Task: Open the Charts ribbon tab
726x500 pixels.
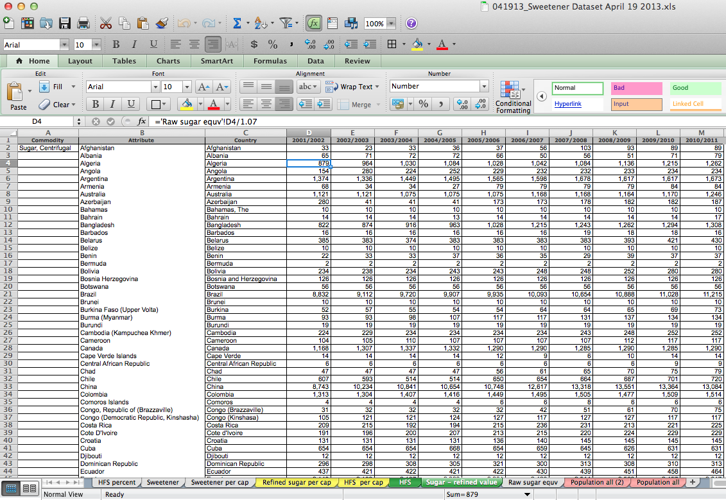Action: tap(168, 60)
